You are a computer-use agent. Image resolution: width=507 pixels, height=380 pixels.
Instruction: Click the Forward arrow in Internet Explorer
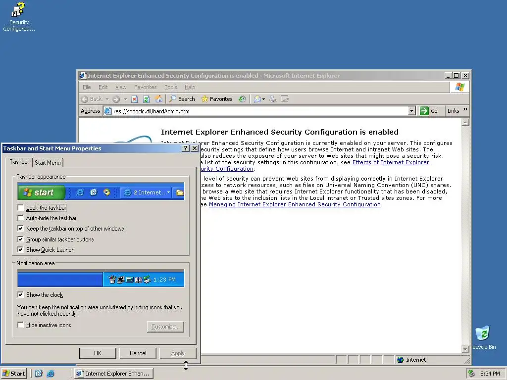click(x=116, y=99)
